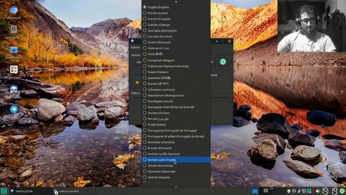Select Russian language option
Screen dimensions: 346x195
pyautogui.click(x=176, y=148)
